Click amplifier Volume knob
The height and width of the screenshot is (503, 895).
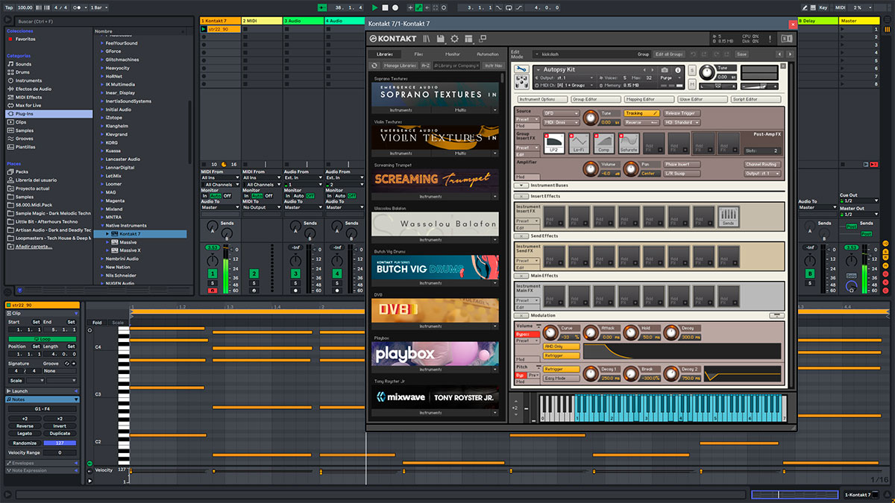(591, 168)
